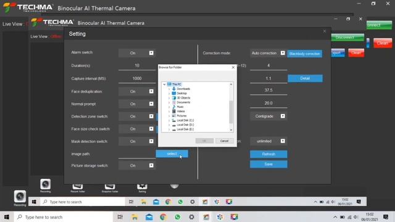Click the folder tree scroll-down arrow
Image resolution: width=395 pixels, height=222 pixels.
(x=231, y=130)
